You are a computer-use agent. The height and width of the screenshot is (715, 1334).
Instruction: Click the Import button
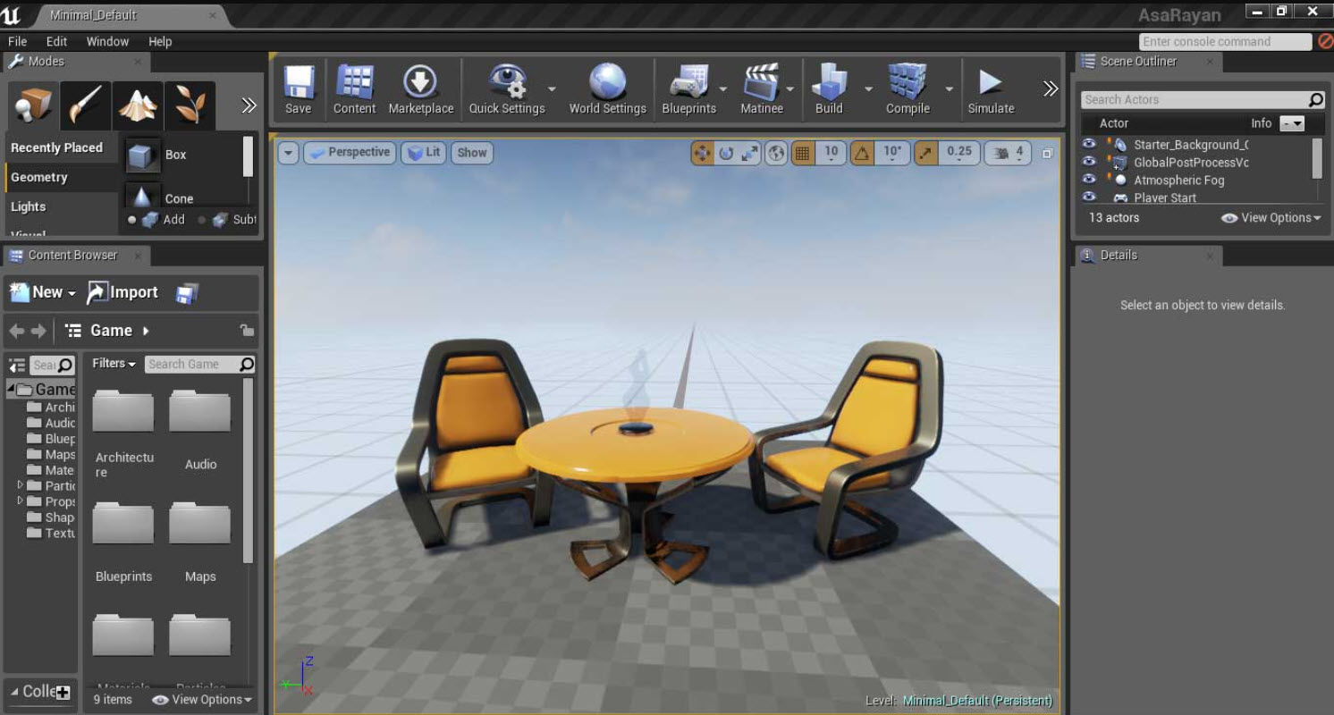point(122,293)
